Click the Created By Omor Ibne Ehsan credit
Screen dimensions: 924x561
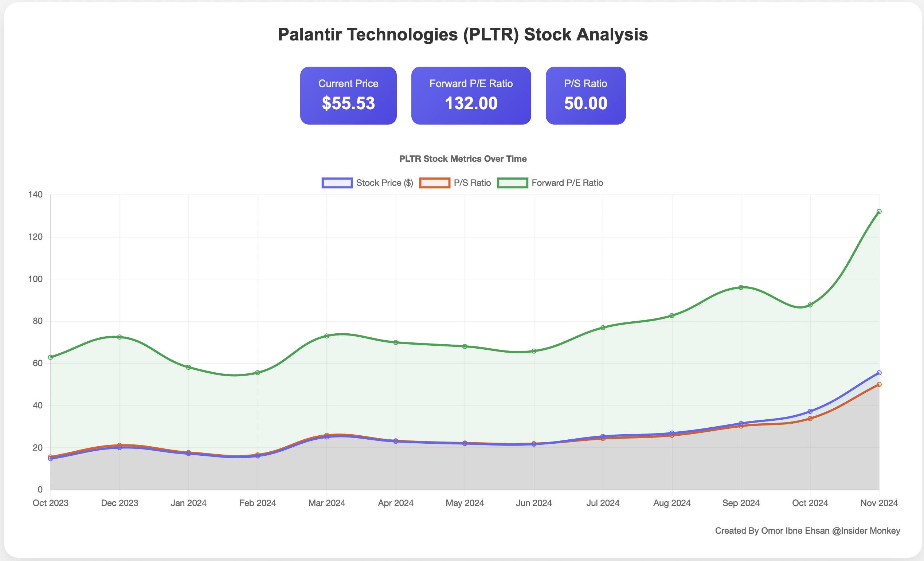click(807, 531)
